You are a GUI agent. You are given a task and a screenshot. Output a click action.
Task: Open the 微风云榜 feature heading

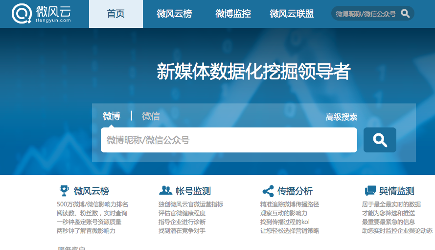tap(92, 191)
